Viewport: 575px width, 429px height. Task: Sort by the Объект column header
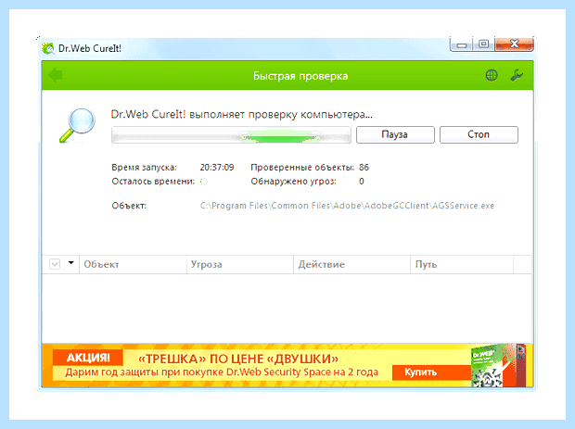[133, 264]
